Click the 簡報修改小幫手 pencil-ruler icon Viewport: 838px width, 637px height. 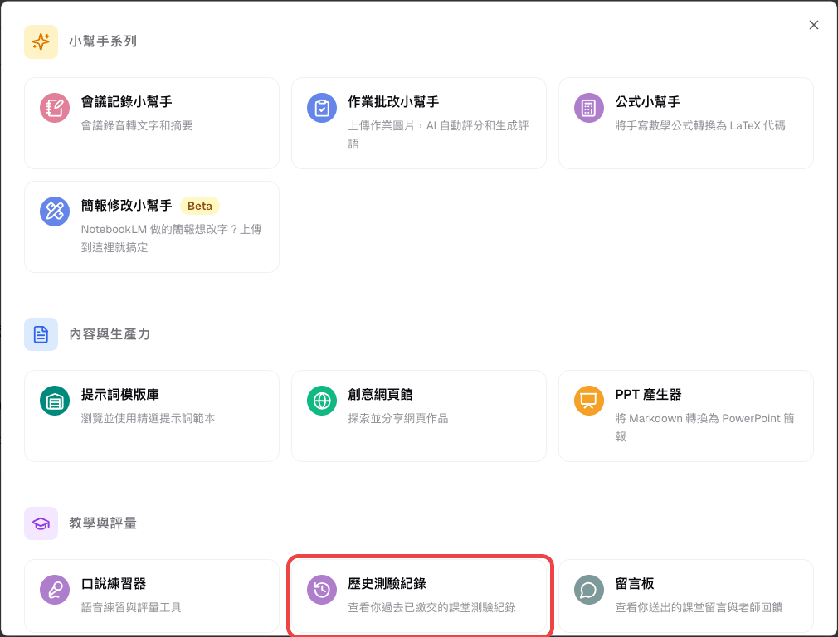(55, 212)
